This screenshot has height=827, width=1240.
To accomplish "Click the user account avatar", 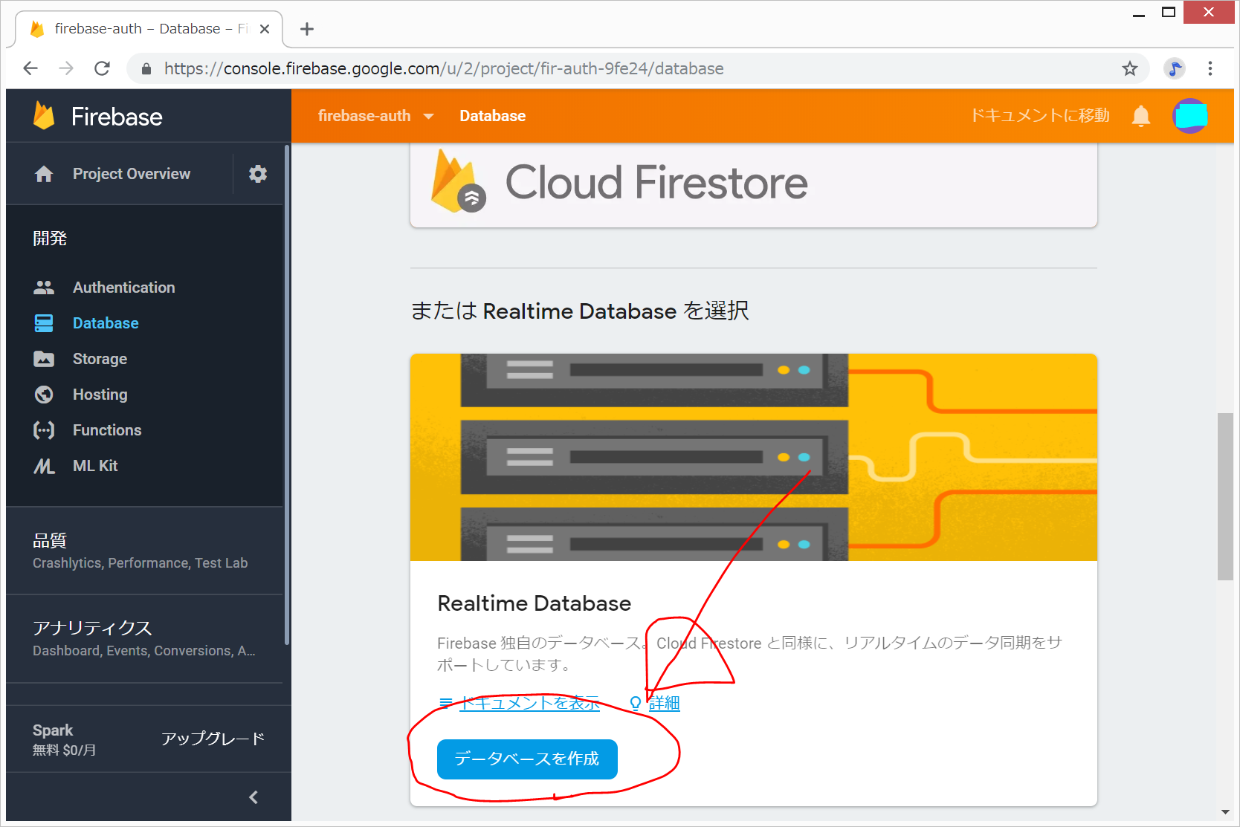I will click(1189, 116).
